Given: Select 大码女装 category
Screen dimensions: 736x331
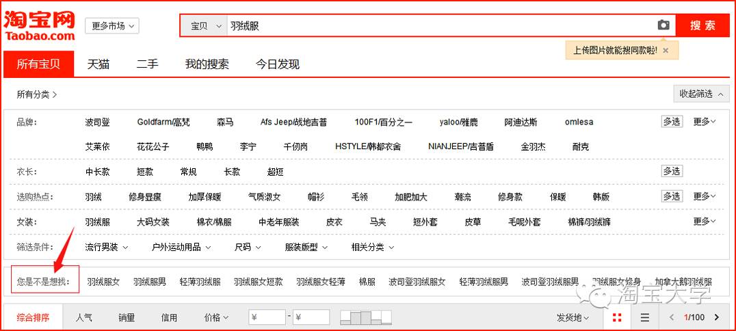Looking at the screenshot, I should point(153,222).
